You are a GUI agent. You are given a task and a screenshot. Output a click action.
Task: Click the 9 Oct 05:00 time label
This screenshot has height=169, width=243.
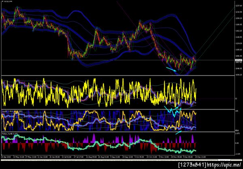[x=139, y=157]
